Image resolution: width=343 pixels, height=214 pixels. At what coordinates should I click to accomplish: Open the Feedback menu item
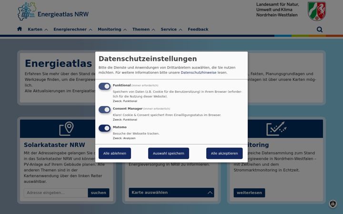198,29
